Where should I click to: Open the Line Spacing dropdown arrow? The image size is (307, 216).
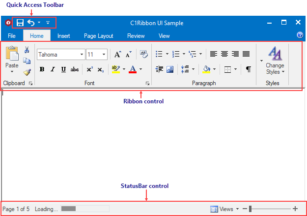(x=193, y=69)
